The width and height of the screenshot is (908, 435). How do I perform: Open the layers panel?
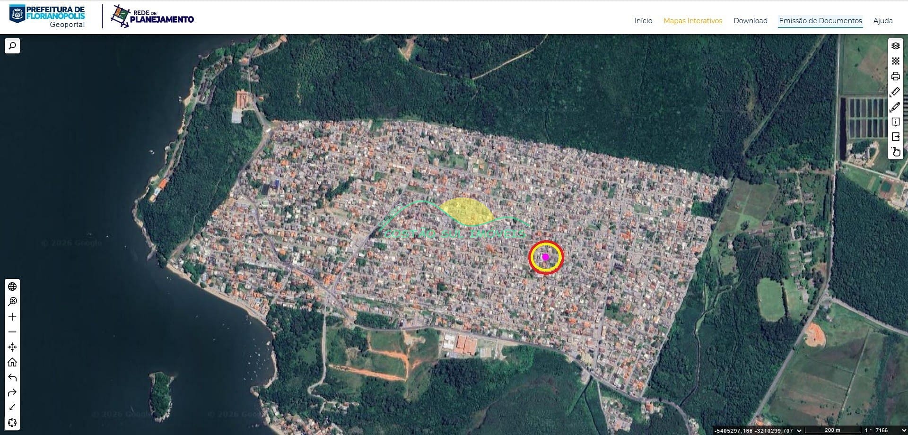point(895,46)
